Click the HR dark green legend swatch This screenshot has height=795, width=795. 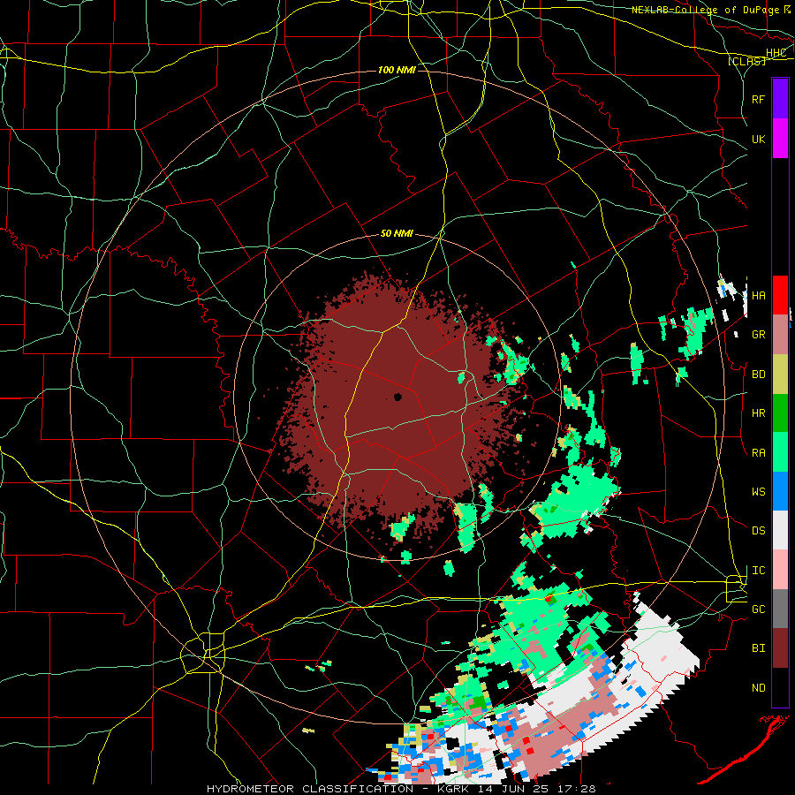(x=780, y=413)
